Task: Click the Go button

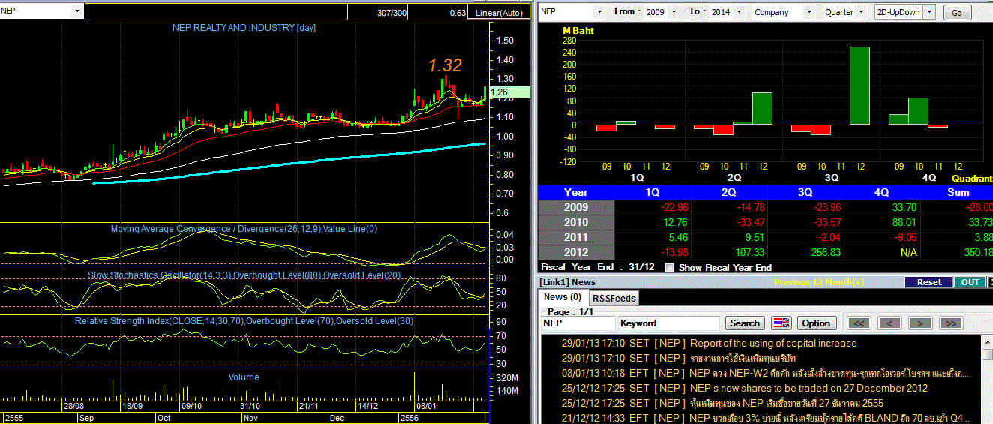Action: 956,13
